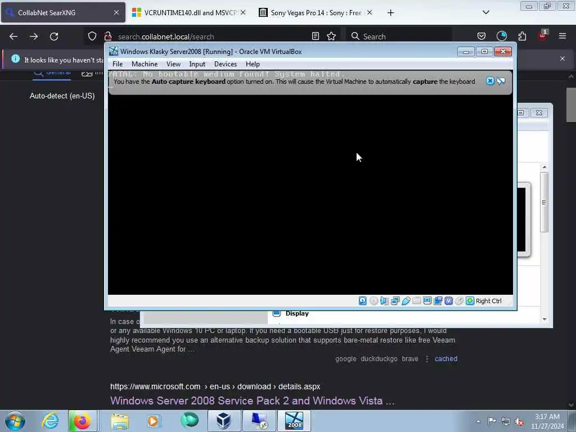
Task: Toggle reader view in the address bar
Action: tap(315, 36)
